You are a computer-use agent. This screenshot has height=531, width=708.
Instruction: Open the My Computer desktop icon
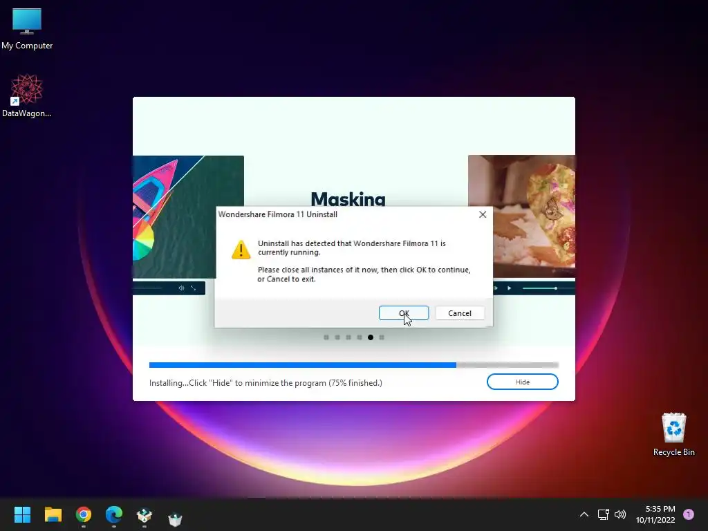(27, 28)
